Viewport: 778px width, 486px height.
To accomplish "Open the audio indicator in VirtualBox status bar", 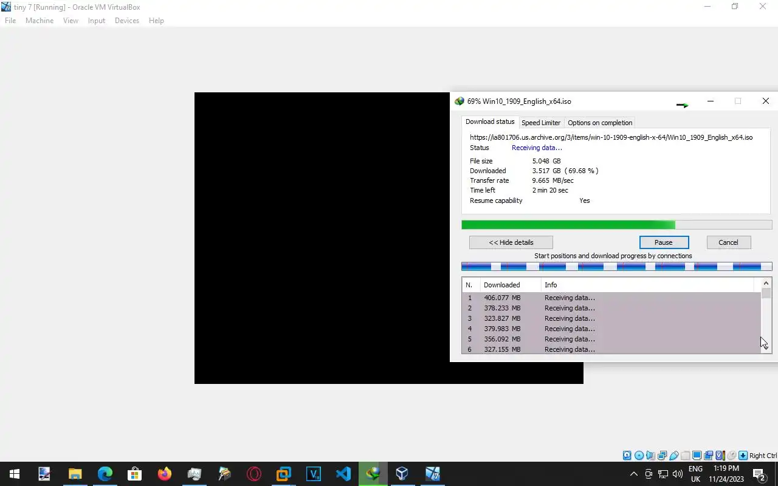I will pyautogui.click(x=650, y=456).
